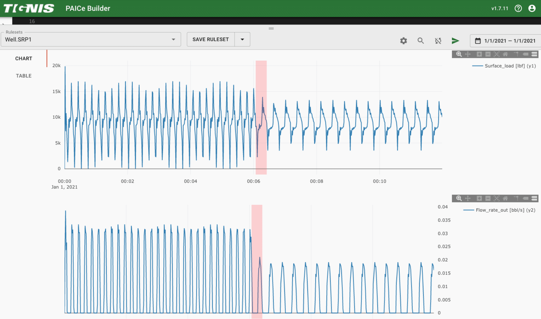Toggle spike lines on Surface_load chart
This screenshot has width=541, height=319.
(x=516, y=54)
